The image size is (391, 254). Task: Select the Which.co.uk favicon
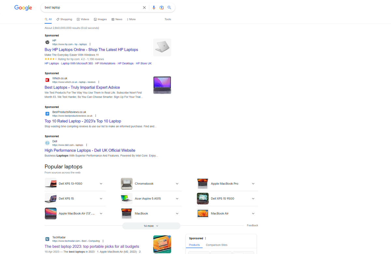tap(47, 80)
